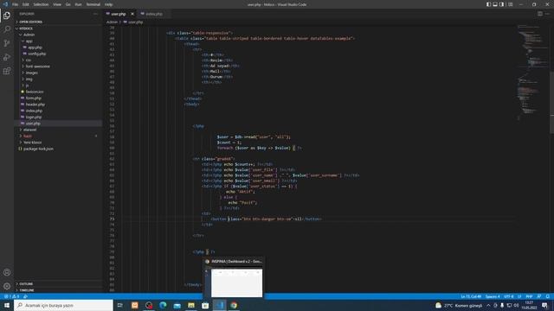Open the View menu

[57, 4]
